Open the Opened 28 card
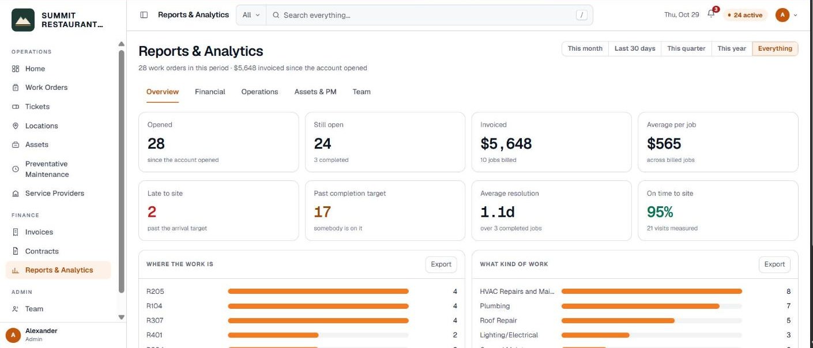This screenshot has width=813, height=348. click(219, 142)
